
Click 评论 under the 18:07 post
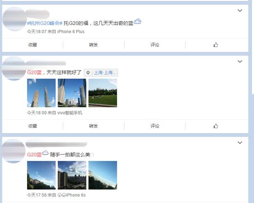(155, 45)
